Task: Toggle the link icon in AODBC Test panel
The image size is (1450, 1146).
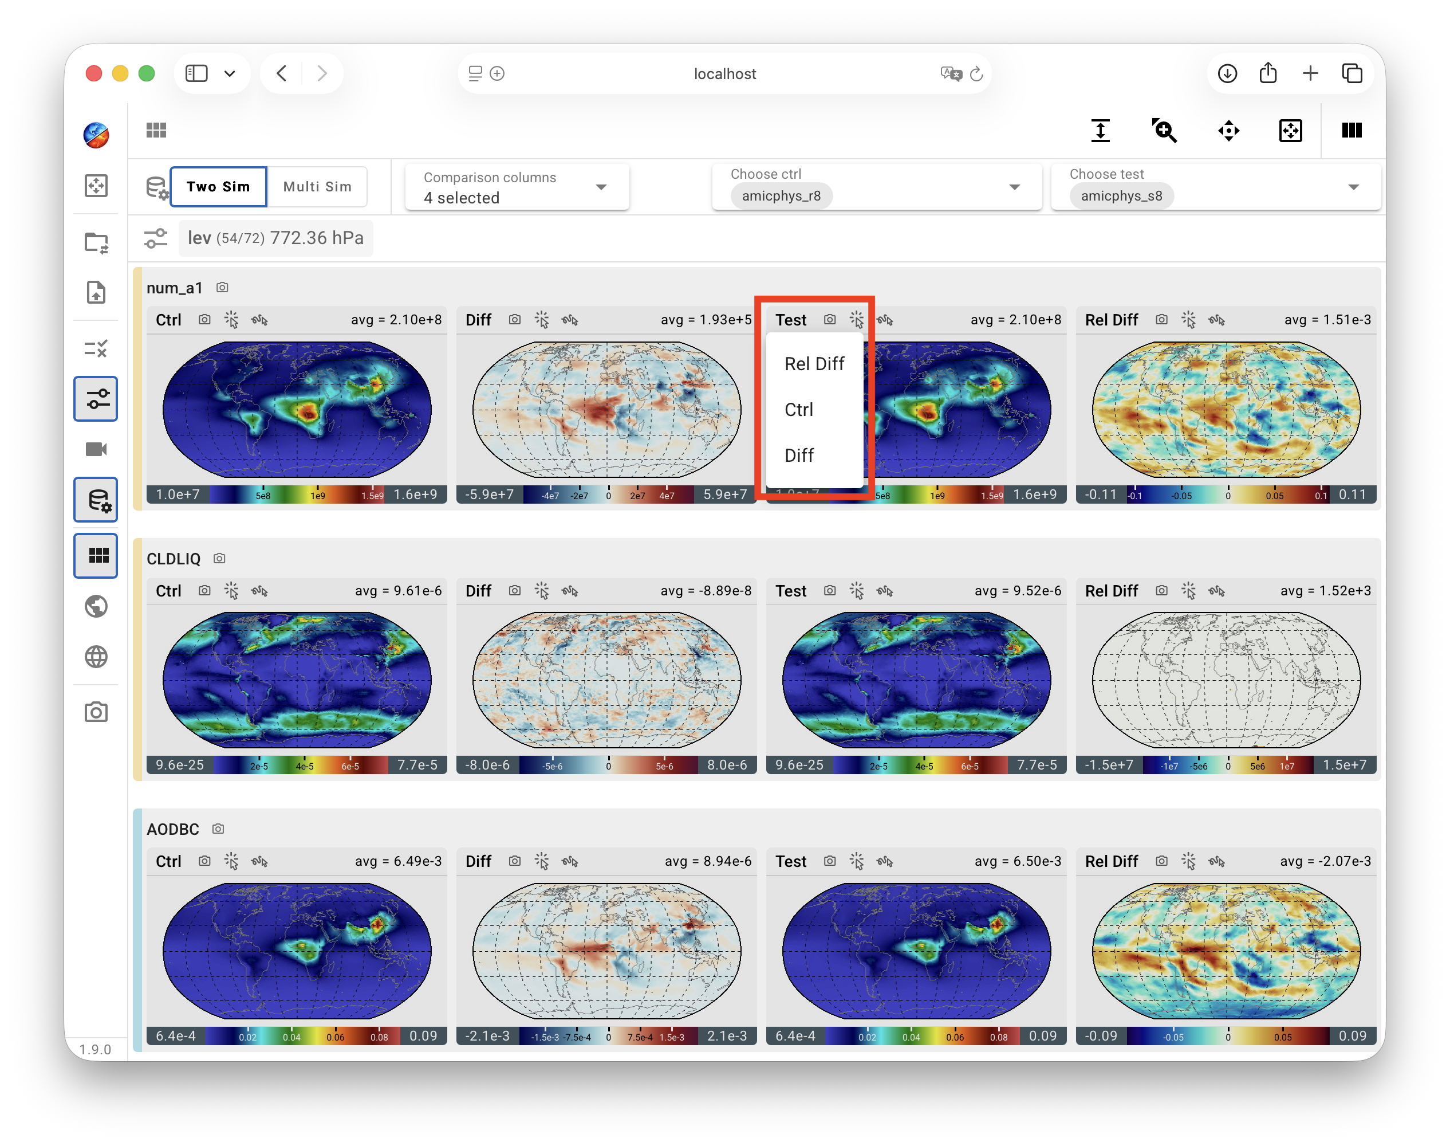Action: (x=885, y=862)
